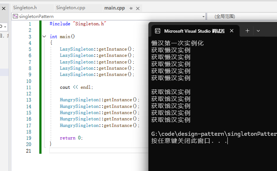The width and height of the screenshot is (277, 171).
Task: Click line number 11 in the gutter
Action: (x=29, y=87)
